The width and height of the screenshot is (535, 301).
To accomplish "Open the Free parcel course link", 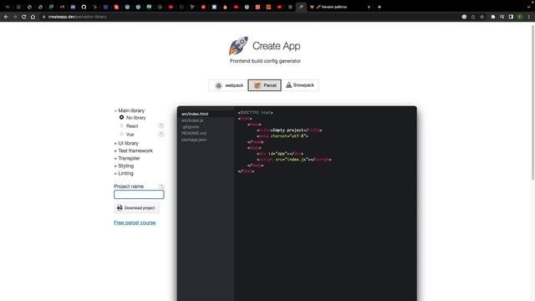I will point(135,222).
